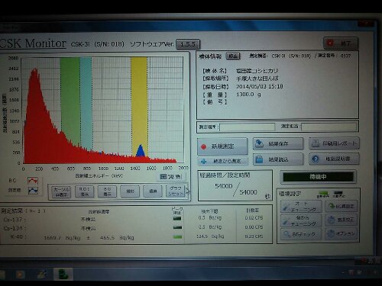
Task: Toggle the 測定値 measured value curve icon
Action: tap(33, 191)
